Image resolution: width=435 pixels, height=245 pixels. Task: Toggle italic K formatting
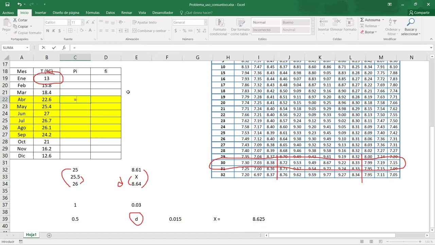click(53, 31)
